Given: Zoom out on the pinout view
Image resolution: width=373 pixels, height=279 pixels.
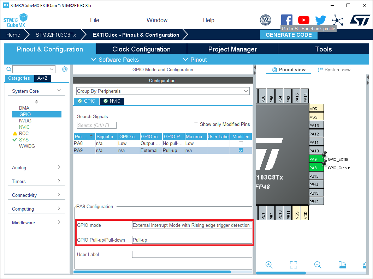Looking at the screenshot, I should (x=318, y=265).
